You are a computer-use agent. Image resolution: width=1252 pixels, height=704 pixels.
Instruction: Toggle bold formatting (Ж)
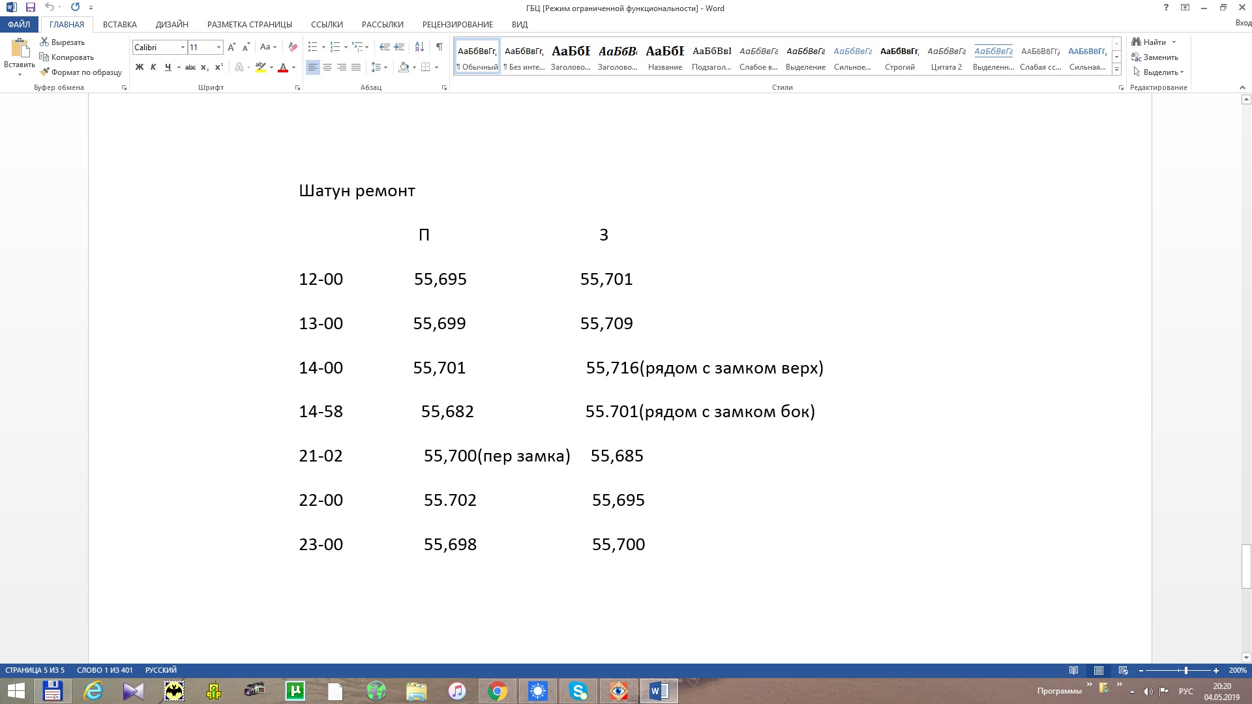tap(139, 67)
